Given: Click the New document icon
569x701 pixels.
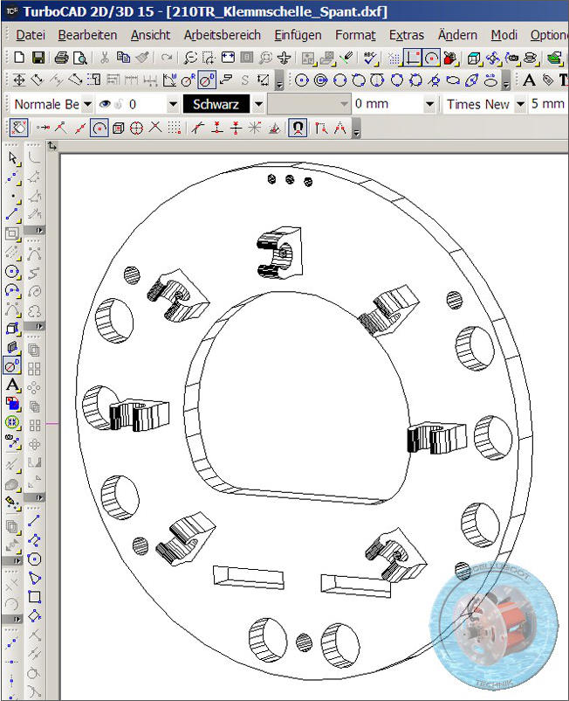Looking at the screenshot, I should point(19,57).
